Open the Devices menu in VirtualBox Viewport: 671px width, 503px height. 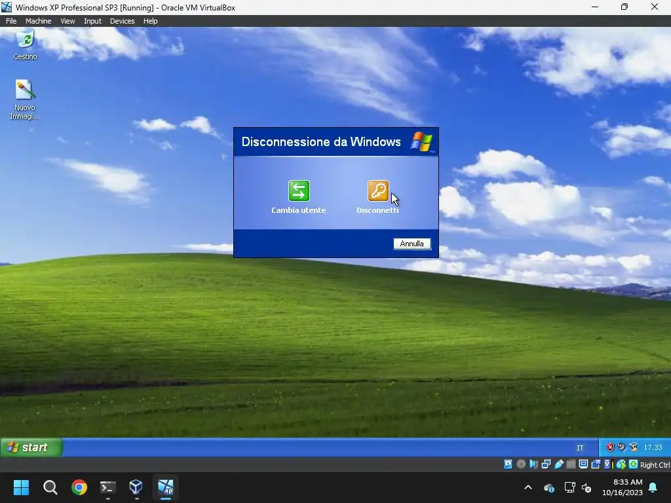[x=122, y=21]
